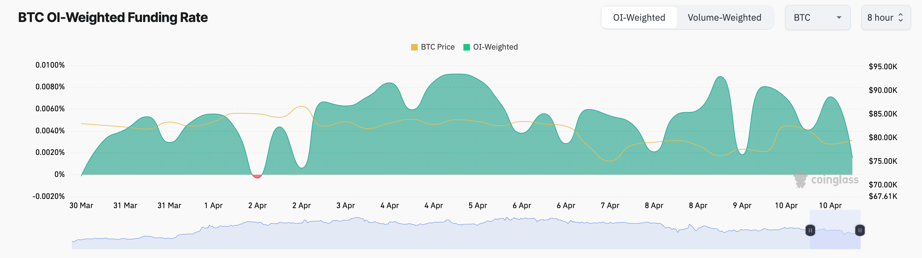The width and height of the screenshot is (922, 258).
Task: Select the OI-Weighted tab
Action: coord(639,17)
